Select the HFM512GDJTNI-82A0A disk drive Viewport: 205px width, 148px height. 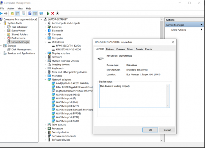click(68, 46)
